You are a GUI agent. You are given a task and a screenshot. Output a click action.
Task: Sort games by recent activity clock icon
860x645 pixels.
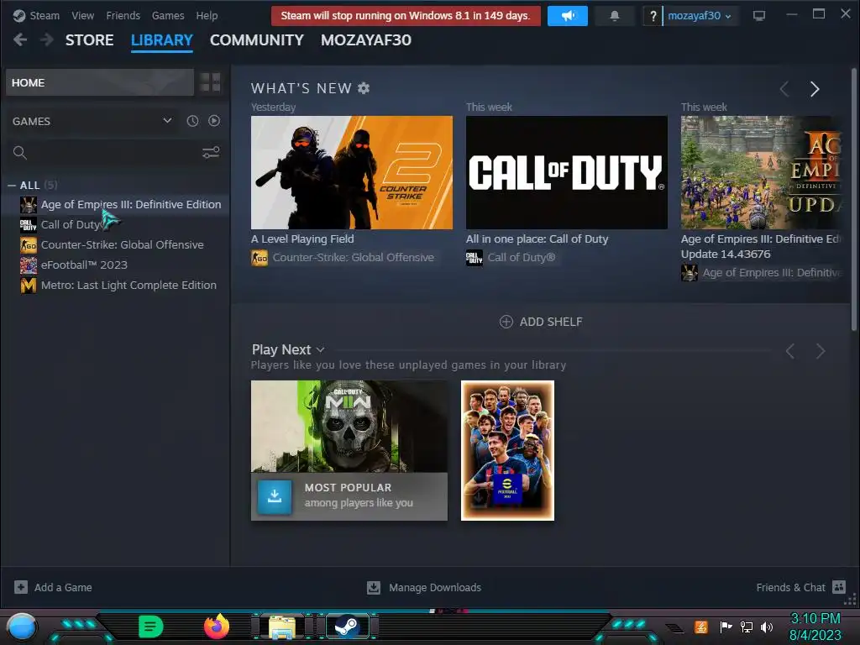tap(192, 121)
